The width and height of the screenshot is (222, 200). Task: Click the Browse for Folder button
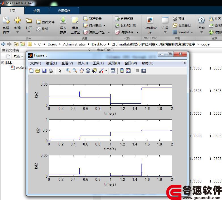(x=23, y=44)
